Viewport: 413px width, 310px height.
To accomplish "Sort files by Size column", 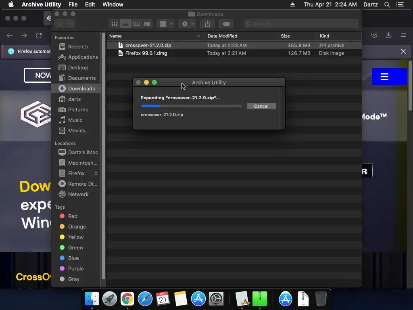I will (x=296, y=36).
